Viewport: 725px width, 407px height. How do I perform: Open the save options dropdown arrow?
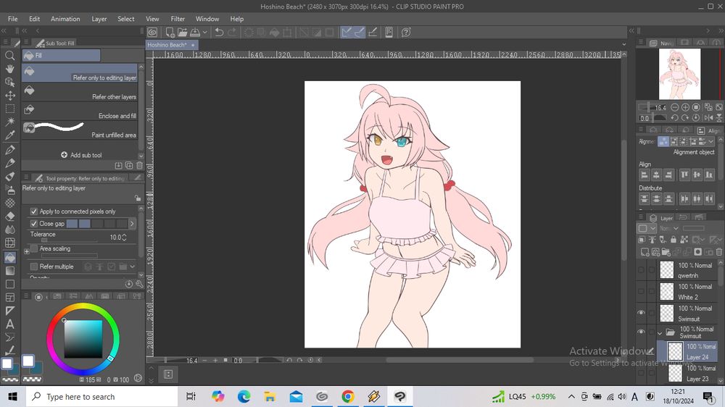tap(204, 32)
